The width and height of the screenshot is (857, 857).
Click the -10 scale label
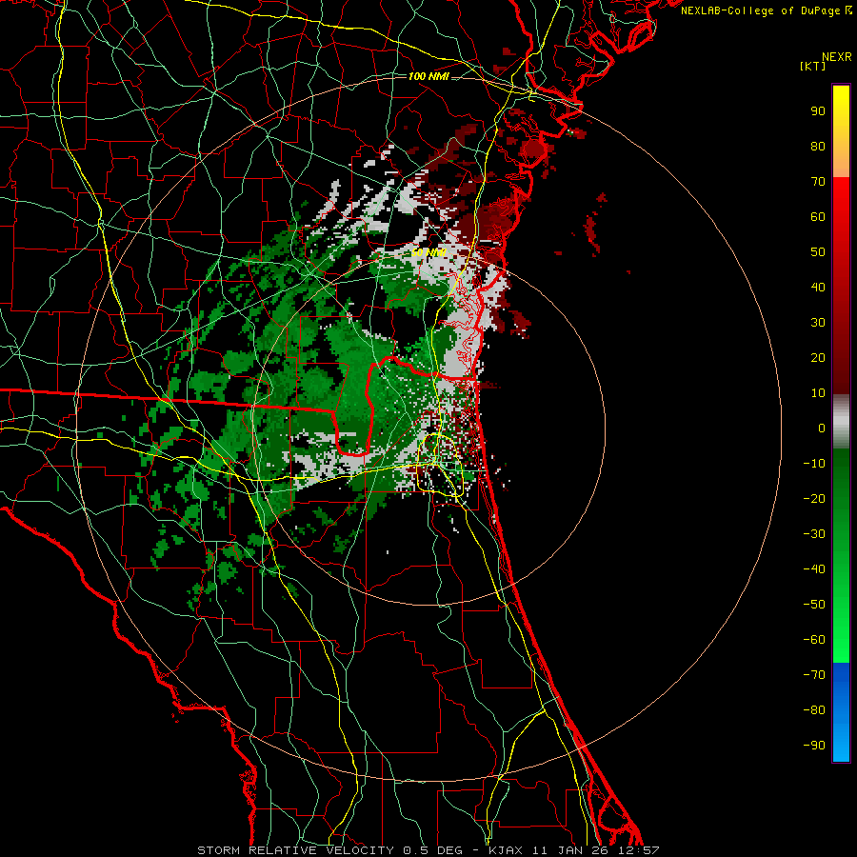coord(814,464)
